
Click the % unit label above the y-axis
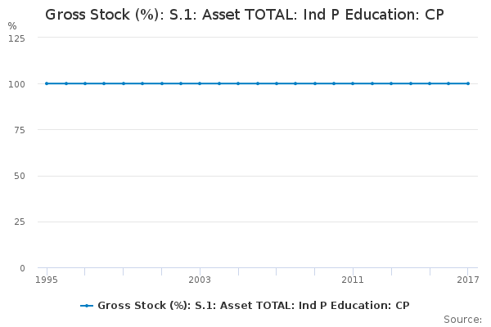(x=12, y=26)
